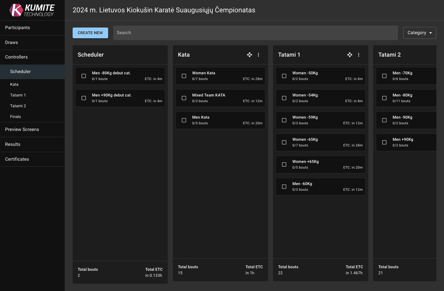Expand the Controllers sidebar section
Viewport: 444px width, 291px height.
tap(16, 57)
